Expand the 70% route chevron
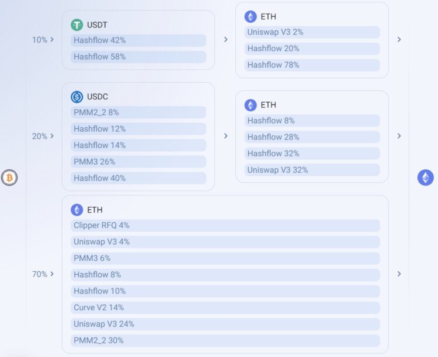 click(x=52, y=274)
